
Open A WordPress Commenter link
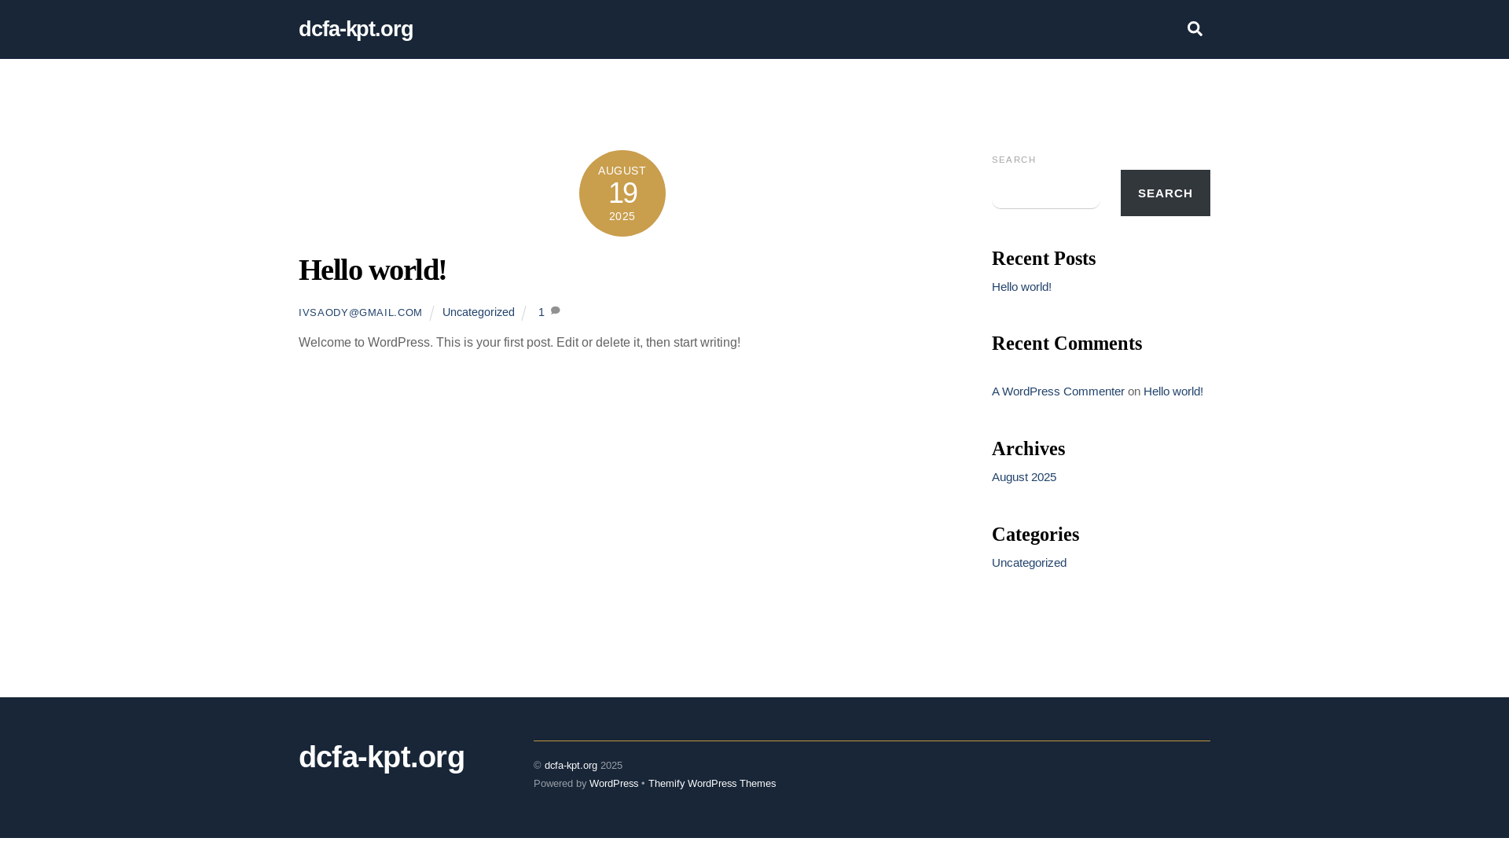click(1058, 391)
